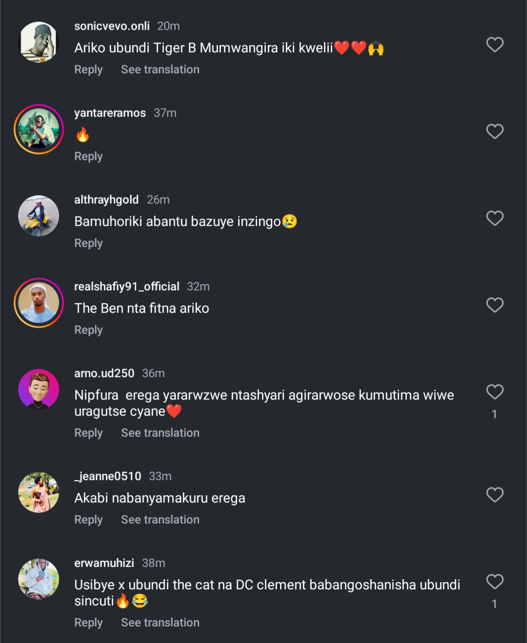
Task: Like erwamuhizi's comment
Action: 495,582
